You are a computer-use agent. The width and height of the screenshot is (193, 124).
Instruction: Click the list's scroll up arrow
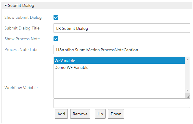pyautogui.click(x=187, y=60)
